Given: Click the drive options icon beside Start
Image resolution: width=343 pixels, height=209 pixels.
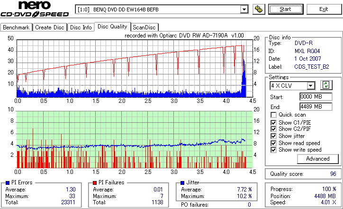Looking at the screenshot, I should [x=259, y=9].
